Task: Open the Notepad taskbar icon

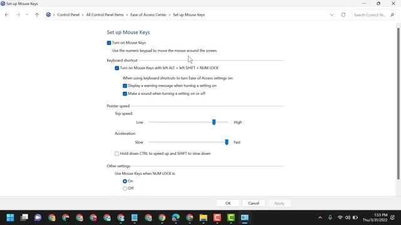Action: point(135,217)
